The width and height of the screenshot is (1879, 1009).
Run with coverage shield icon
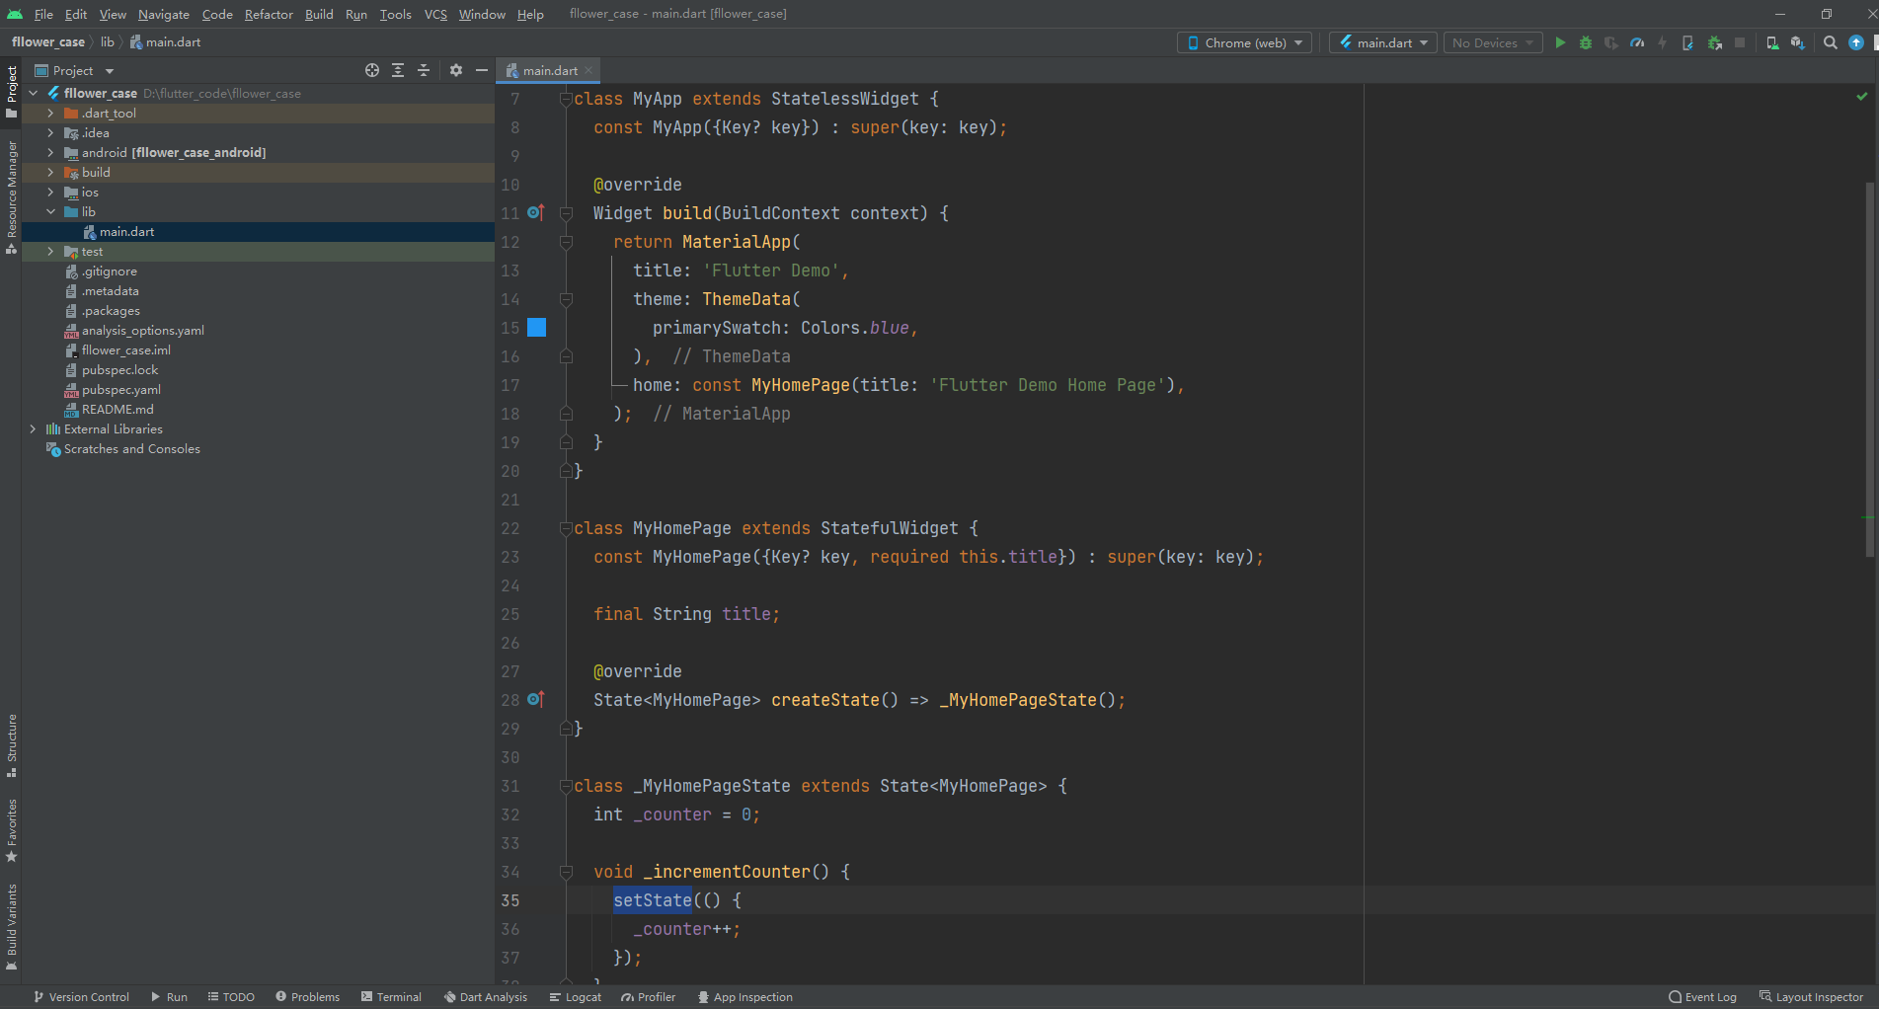[1611, 42]
